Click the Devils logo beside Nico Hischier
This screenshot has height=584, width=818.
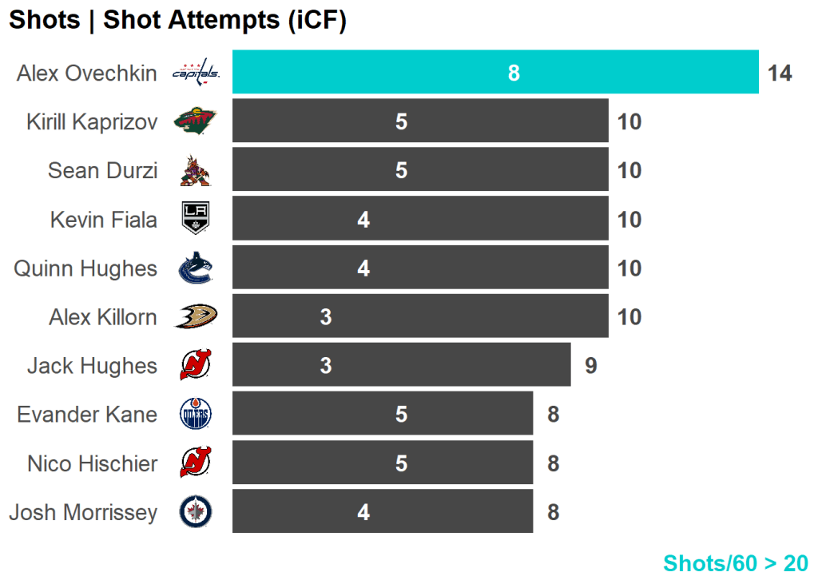(x=196, y=463)
